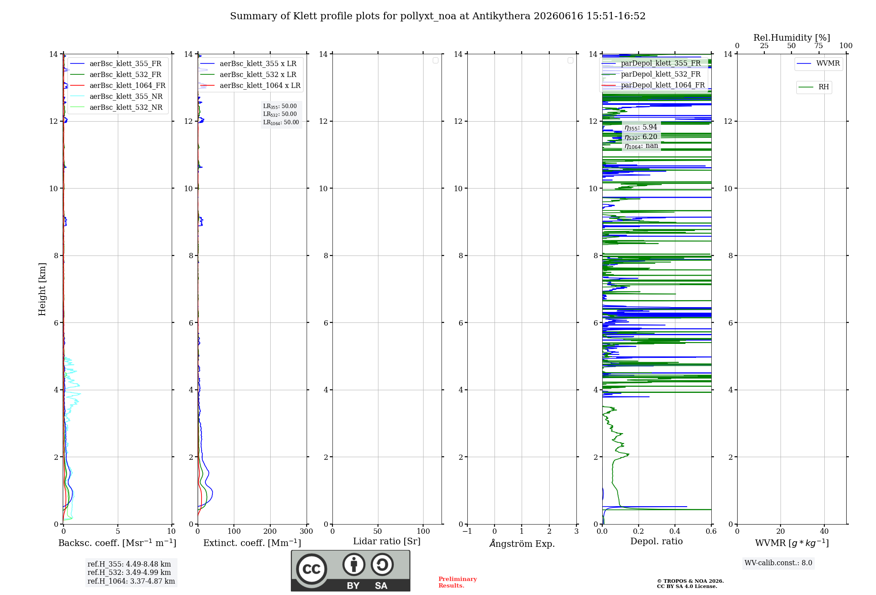Click the LR355: 50.00 value

(x=280, y=106)
